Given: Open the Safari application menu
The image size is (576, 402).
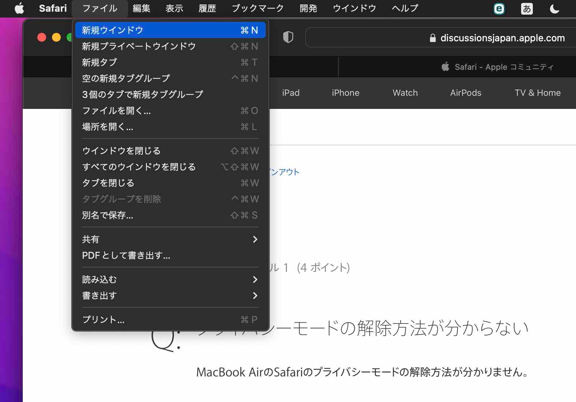Looking at the screenshot, I should coord(53,8).
